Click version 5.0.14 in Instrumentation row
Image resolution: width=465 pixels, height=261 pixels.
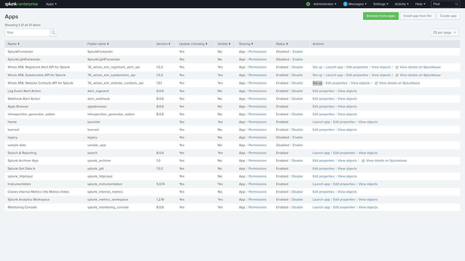point(161,184)
